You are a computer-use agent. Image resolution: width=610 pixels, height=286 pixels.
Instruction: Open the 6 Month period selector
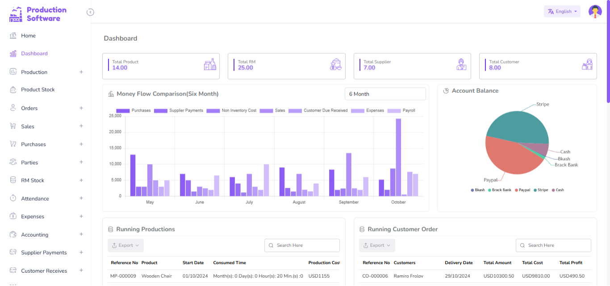click(x=385, y=94)
